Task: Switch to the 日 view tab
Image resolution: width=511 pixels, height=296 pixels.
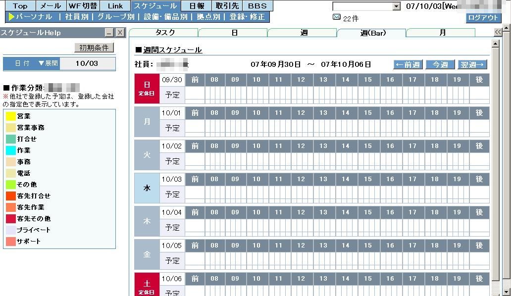Action: tap(234, 33)
